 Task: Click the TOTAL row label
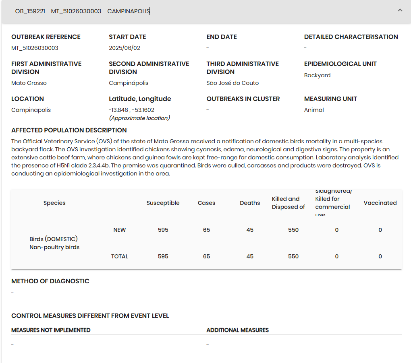120,256
